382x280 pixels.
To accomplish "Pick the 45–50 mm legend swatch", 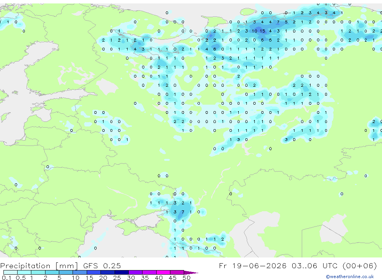I will pyautogui.click(x=177, y=272).
